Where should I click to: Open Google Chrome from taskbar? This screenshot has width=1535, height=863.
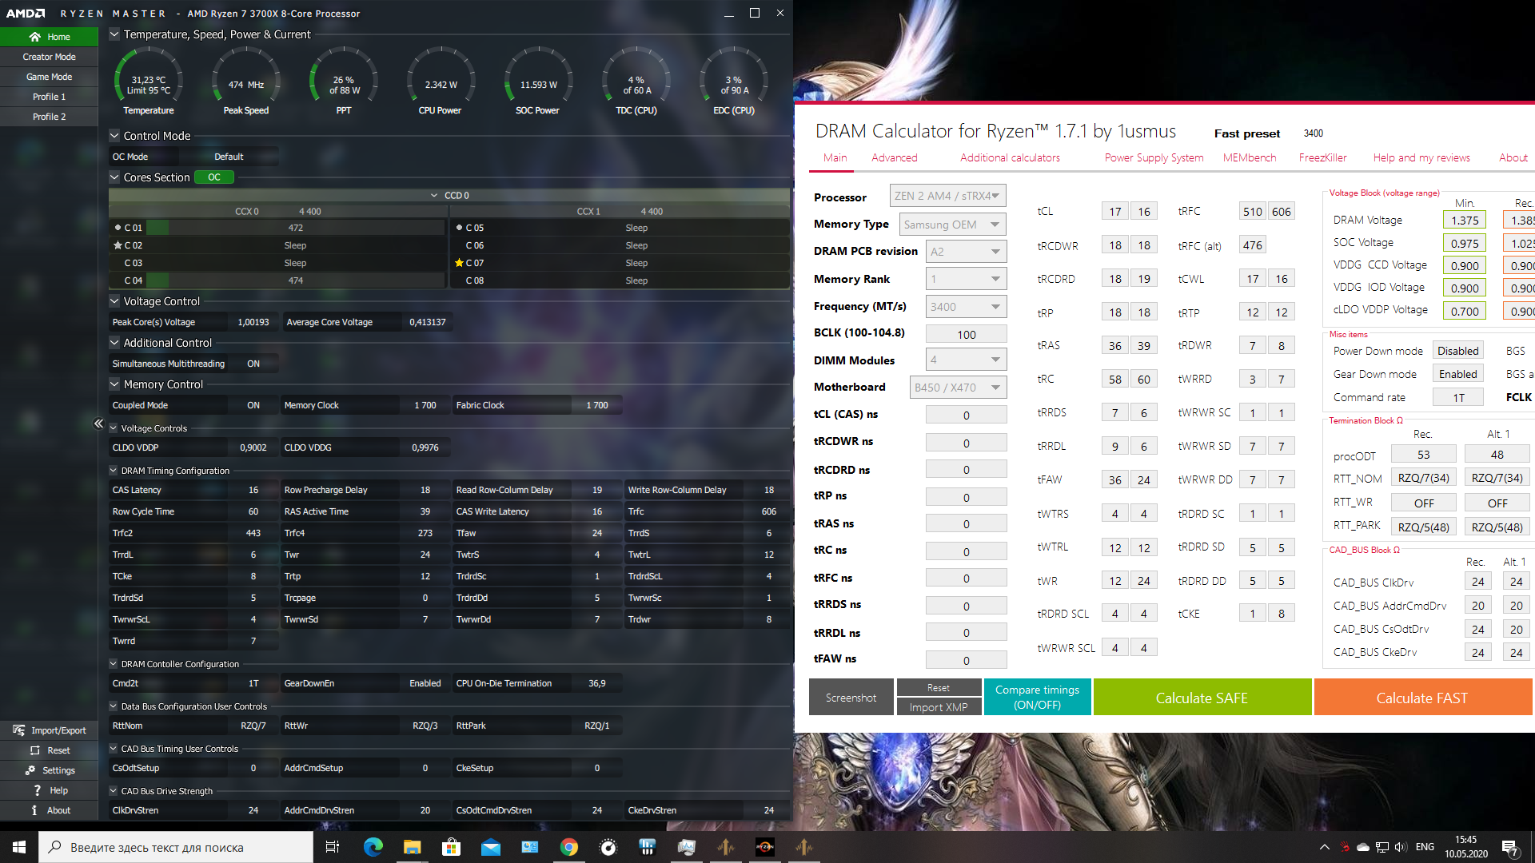point(568,847)
